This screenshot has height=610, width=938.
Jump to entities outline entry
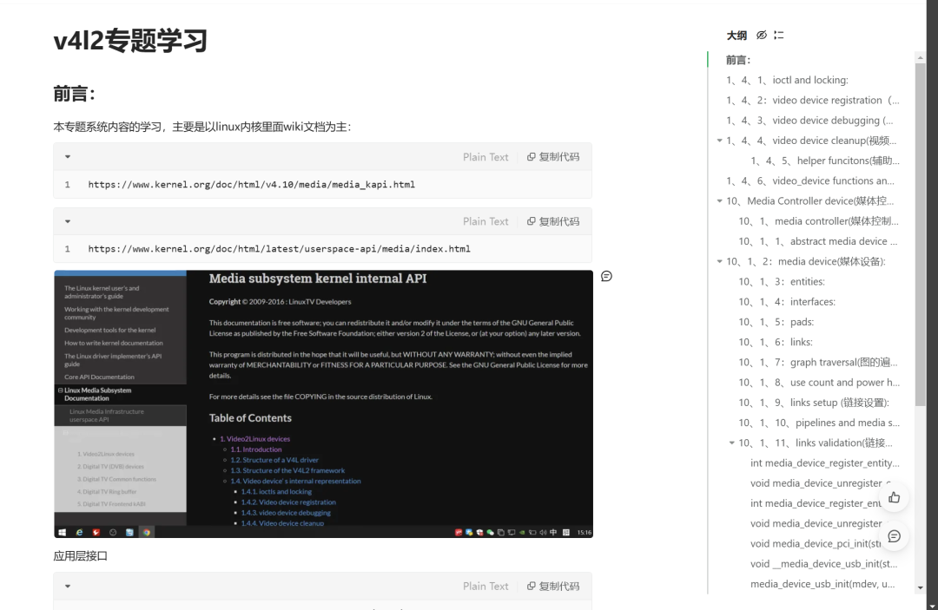(782, 281)
